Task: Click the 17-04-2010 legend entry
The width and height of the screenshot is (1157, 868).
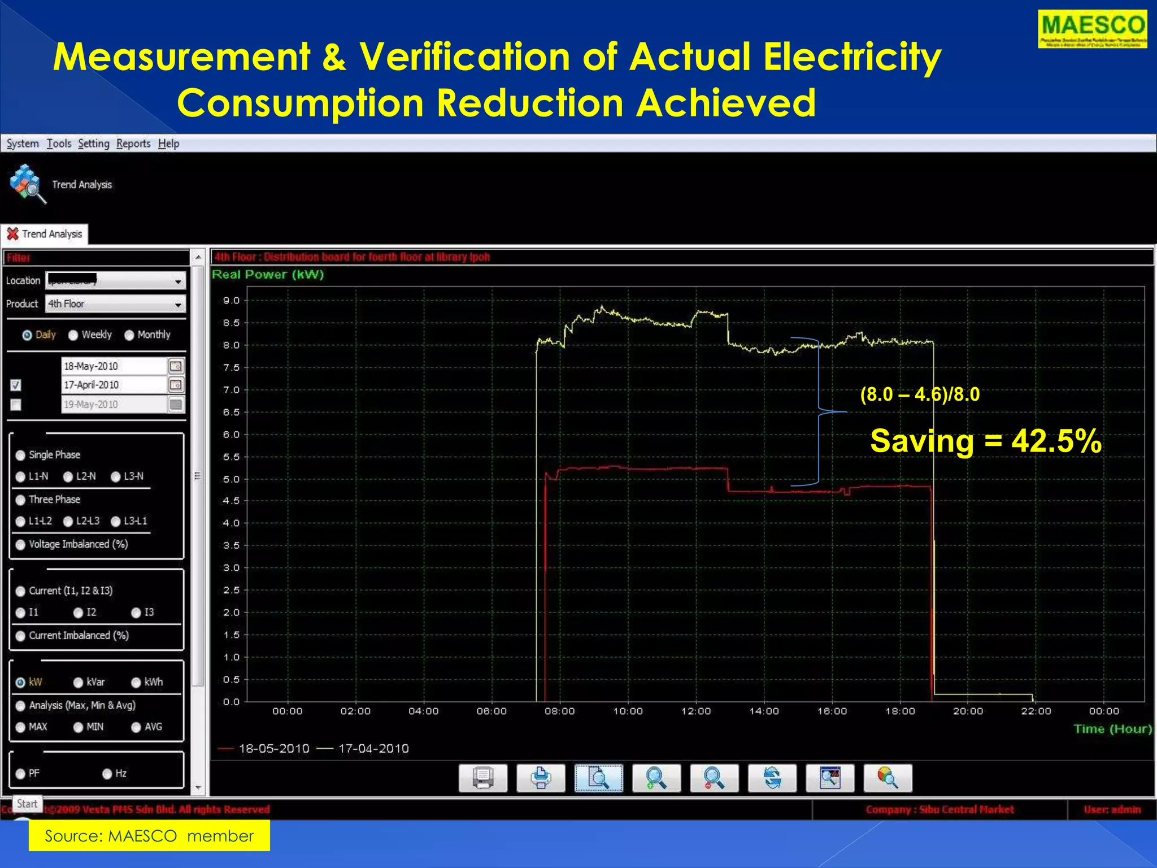Action: click(363, 749)
